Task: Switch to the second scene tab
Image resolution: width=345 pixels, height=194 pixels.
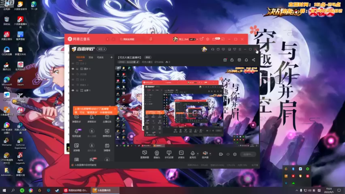Action: click(91, 57)
